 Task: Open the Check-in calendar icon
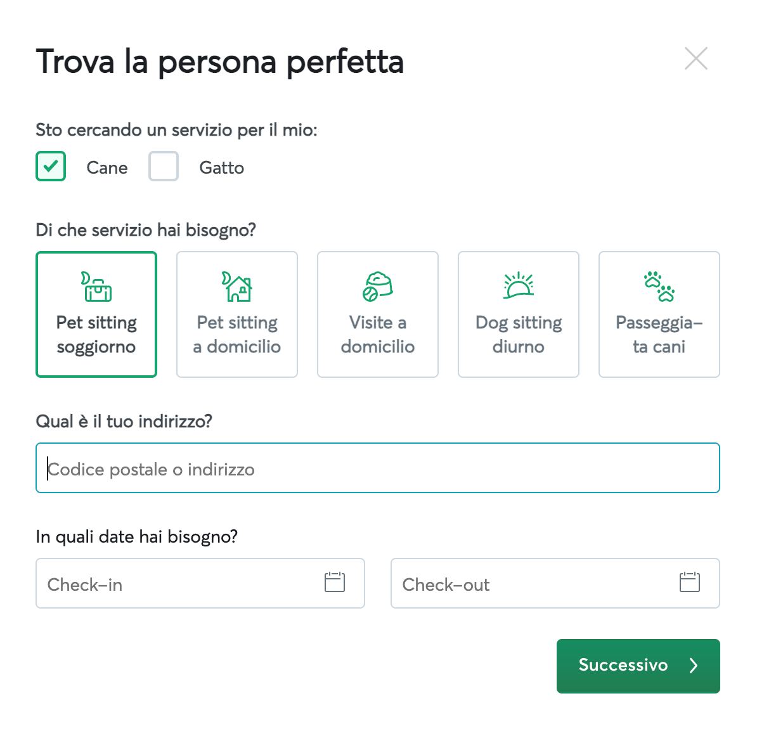click(335, 582)
